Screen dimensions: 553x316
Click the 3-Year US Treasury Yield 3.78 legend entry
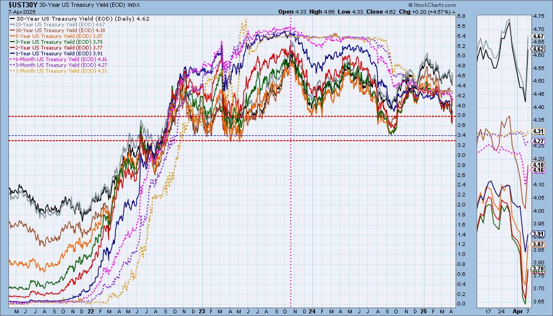(x=56, y=42)
